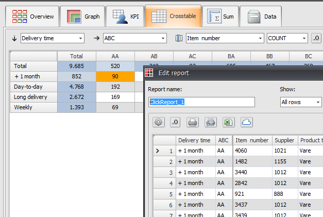Click supplier 888 in row 5

point(285,194)
